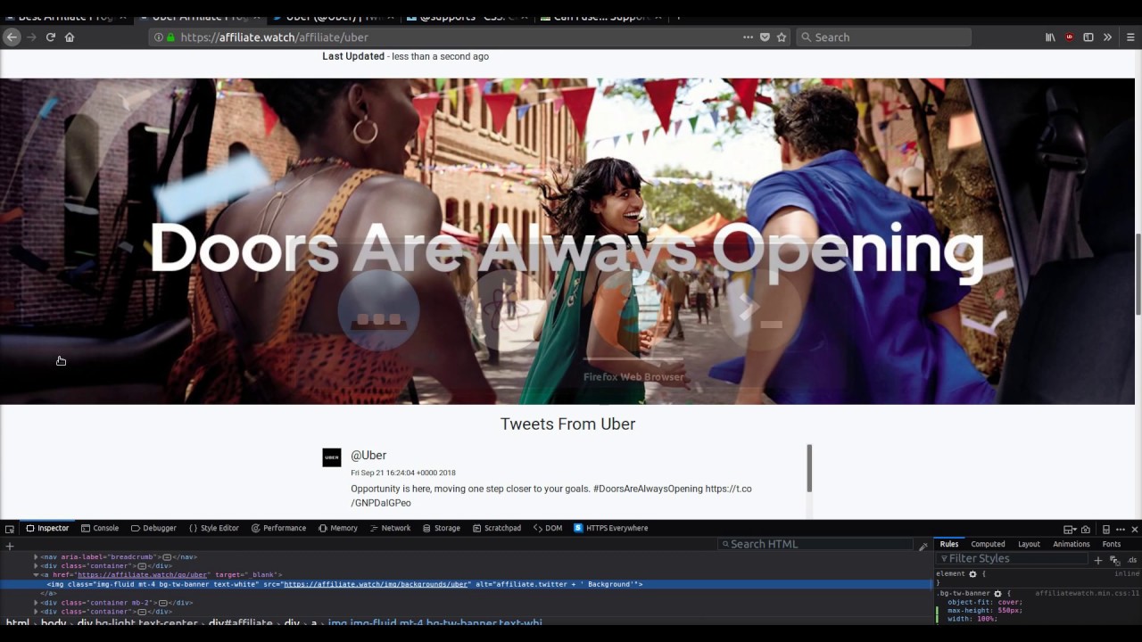Switch to the Performance tab

[x=278, y=529]
